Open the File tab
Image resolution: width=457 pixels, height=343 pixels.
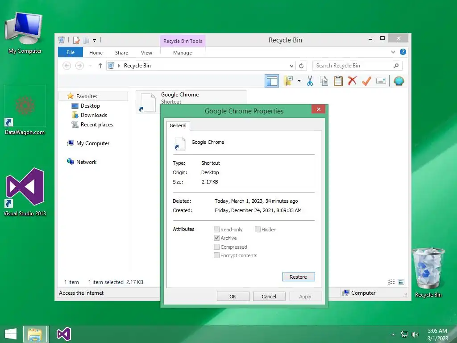(71, 52)
